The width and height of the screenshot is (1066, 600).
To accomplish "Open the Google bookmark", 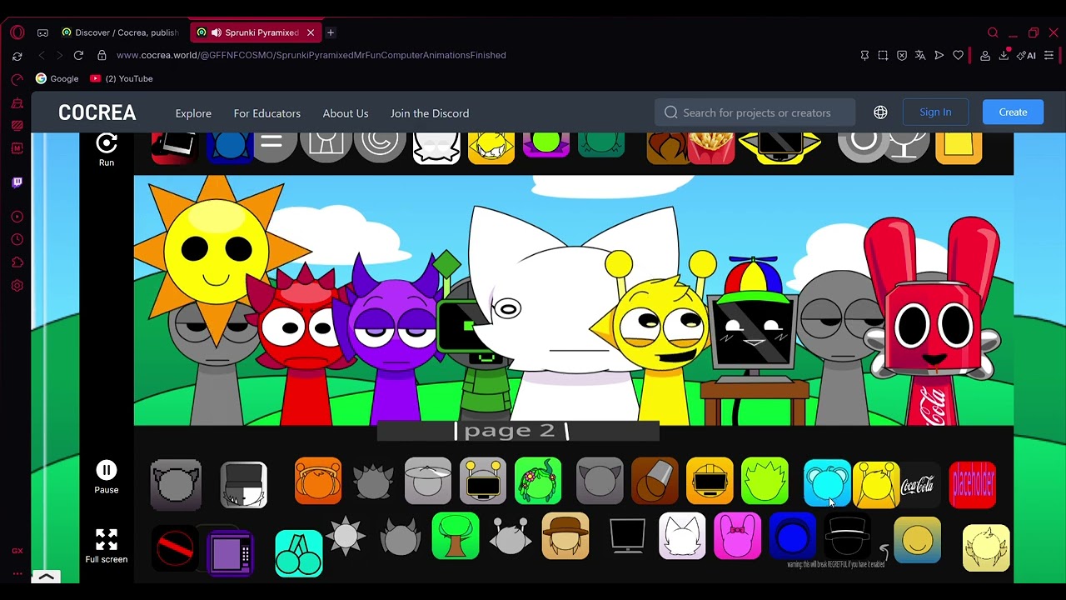I will [x=57, y=78].
